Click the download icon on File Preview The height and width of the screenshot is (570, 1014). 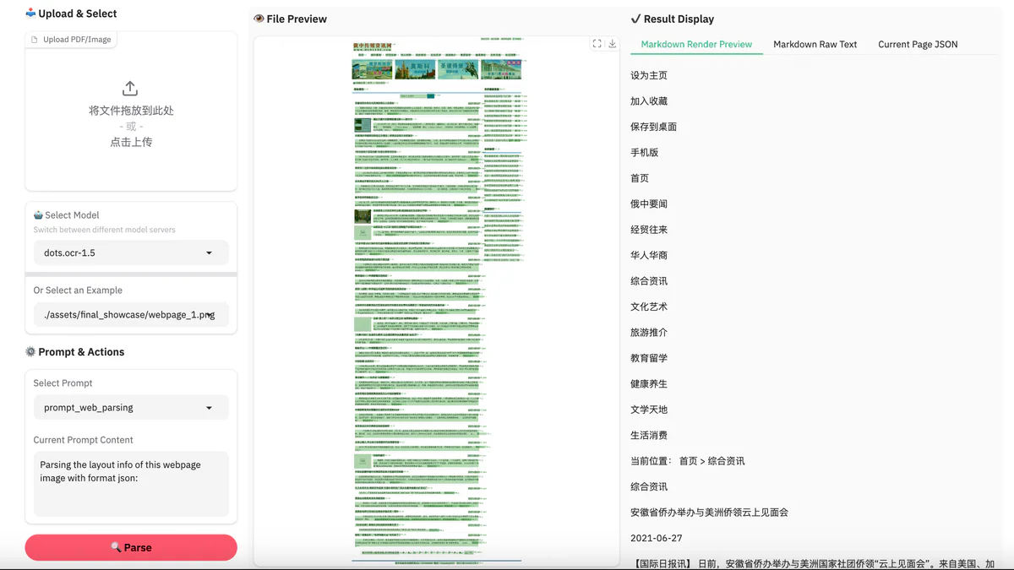612,43
